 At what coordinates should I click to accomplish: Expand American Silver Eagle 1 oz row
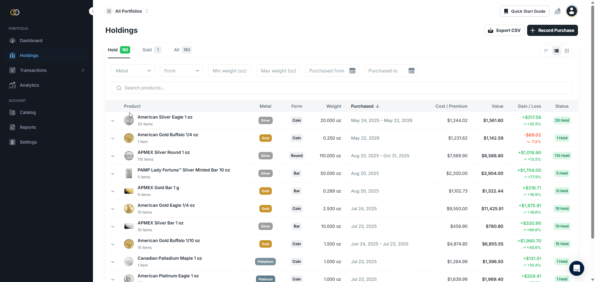tap(113, 121)
